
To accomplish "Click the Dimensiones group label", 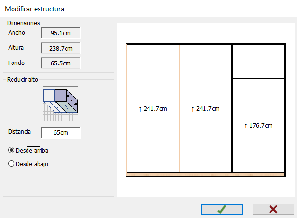I will click(x=24, y=23).
